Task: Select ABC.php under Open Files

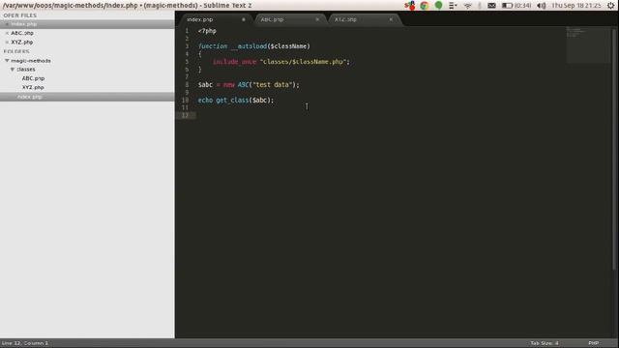Action: pyautogui.click(x=22, y=33)
